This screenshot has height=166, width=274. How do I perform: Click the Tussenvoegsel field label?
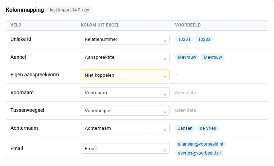[x=27, y=110]
